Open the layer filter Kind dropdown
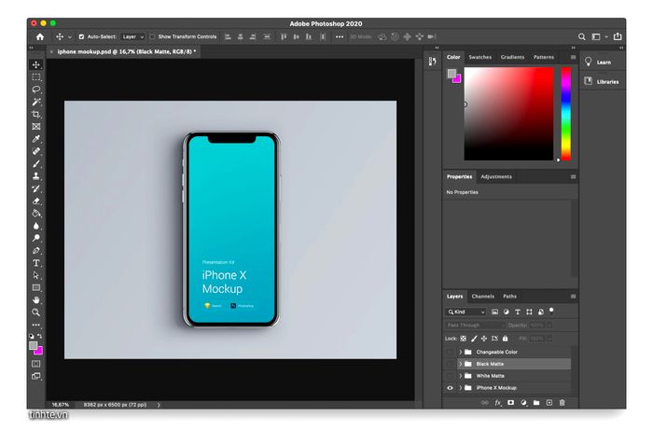 pos(465,312)
